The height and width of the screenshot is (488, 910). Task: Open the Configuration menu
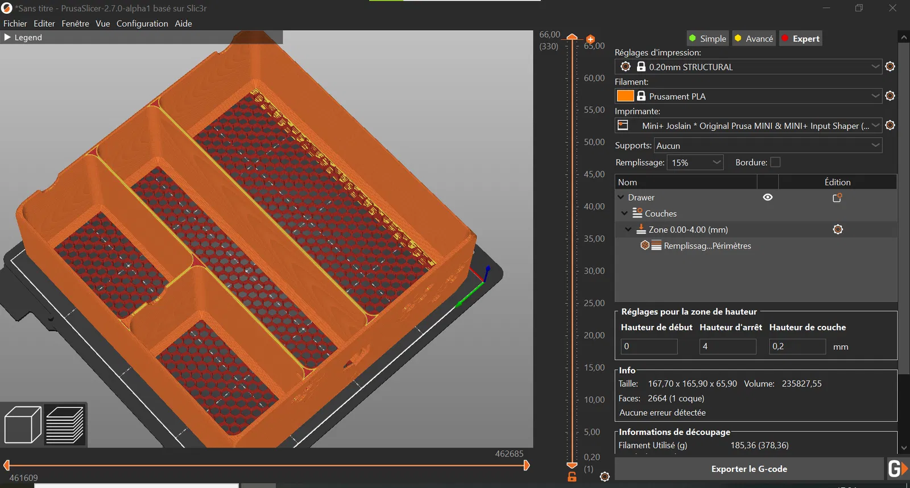tap(142, 23)
